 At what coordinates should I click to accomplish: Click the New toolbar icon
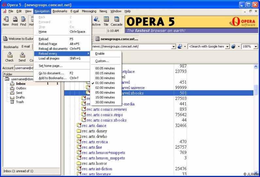pyautogui.click(x=6, y=19)
